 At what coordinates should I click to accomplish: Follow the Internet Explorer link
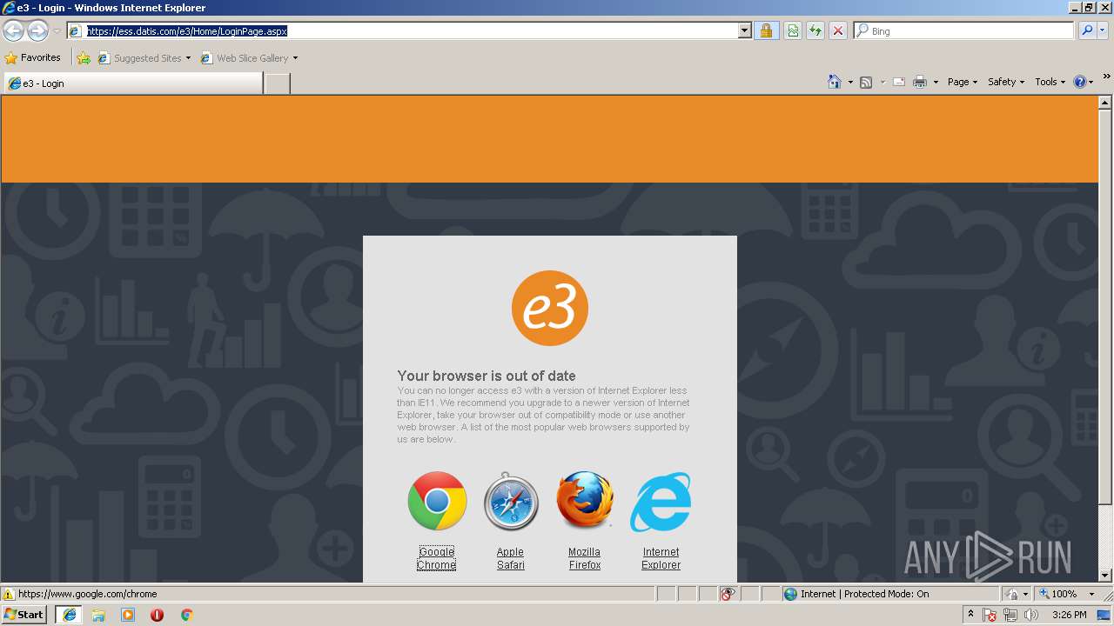(661, 558)
